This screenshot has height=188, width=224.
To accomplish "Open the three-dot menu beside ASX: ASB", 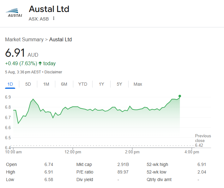I will [x=54, y=18].
